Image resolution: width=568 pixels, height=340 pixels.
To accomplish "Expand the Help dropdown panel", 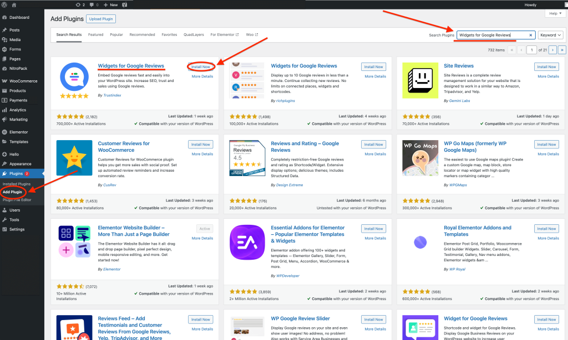I will 554,13.
